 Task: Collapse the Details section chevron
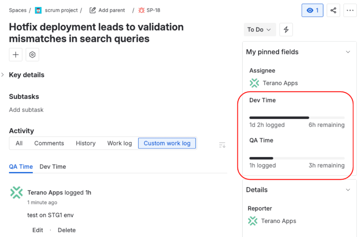click(348, 190)
